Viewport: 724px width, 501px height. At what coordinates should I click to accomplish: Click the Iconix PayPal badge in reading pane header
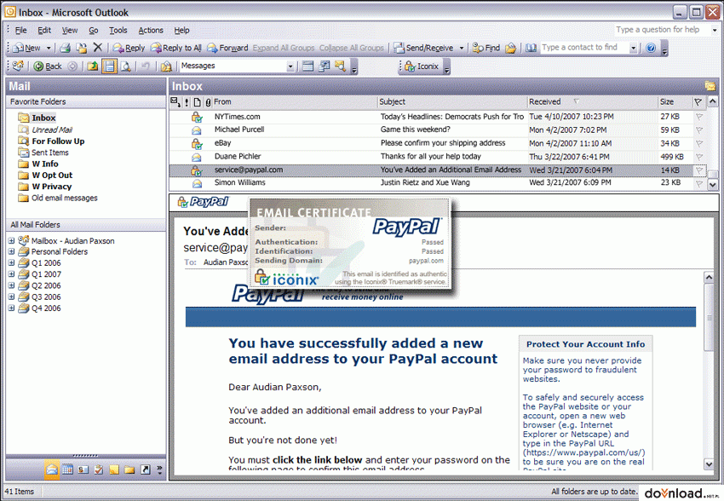[204, 202]
